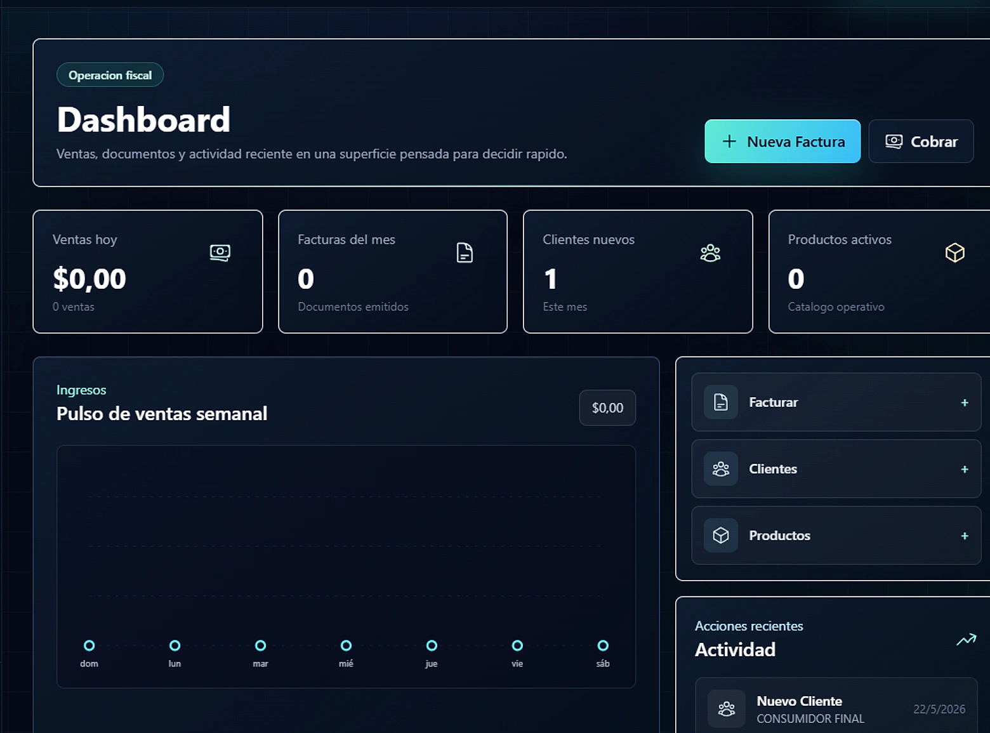The height and width of the screenshot is (733, 990).
Task: Click the cash icon in Ventas hoy card
Action: click(x=220, y=253)
